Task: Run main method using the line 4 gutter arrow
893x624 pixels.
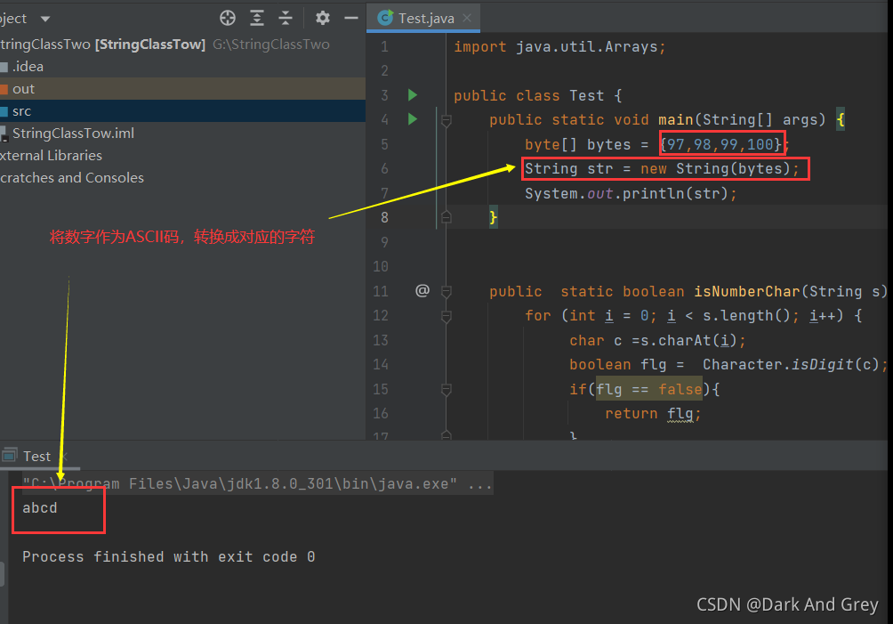Action: click(x=413, y=119)
